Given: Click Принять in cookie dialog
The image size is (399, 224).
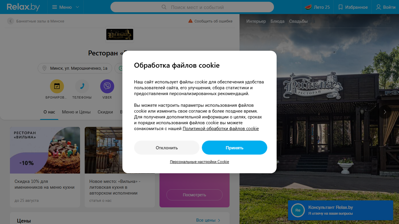Looking at the screenshot, I should 235,148.
